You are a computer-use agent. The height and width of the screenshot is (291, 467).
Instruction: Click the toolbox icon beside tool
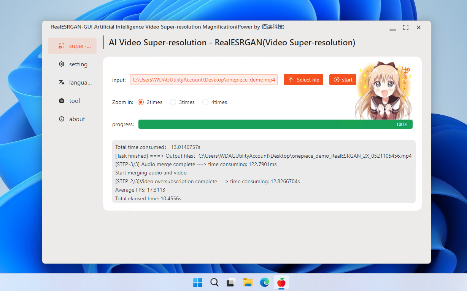[62, 101]
